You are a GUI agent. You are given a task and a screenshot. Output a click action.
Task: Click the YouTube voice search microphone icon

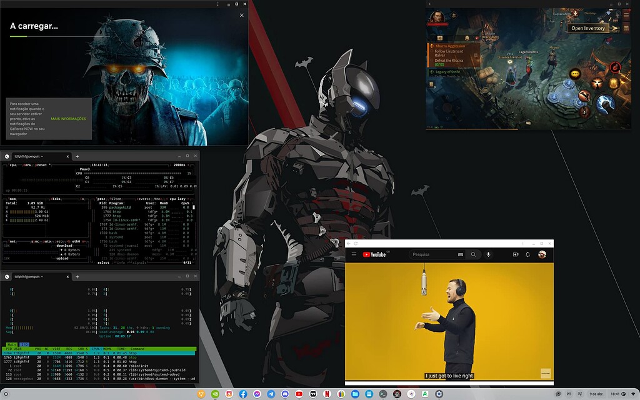coord(488,254)
